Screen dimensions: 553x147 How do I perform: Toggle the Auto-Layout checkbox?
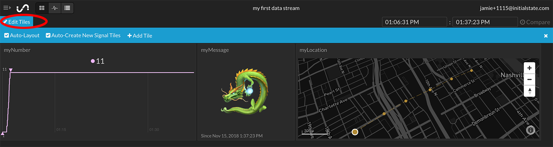pyautogui.click(x=7, y=35)
